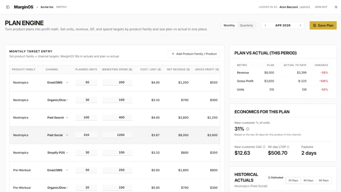Open info icon next to 31%
Viewport: 341px width, 192px height.
click(248, 129)
